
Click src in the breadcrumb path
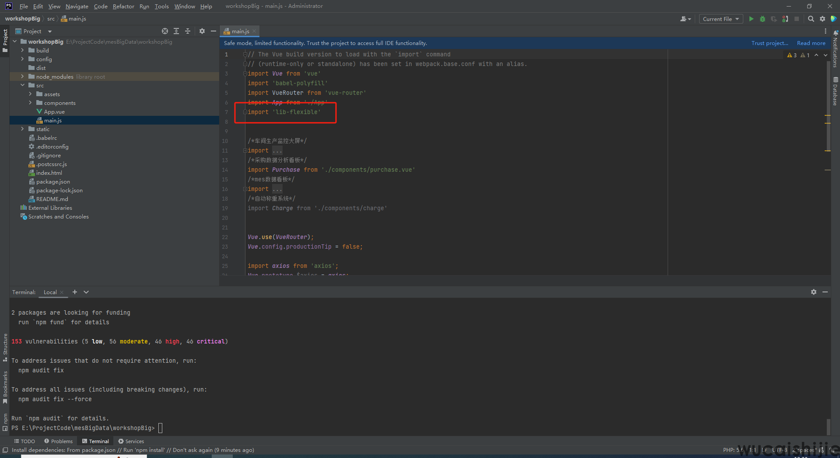[51, 19]
